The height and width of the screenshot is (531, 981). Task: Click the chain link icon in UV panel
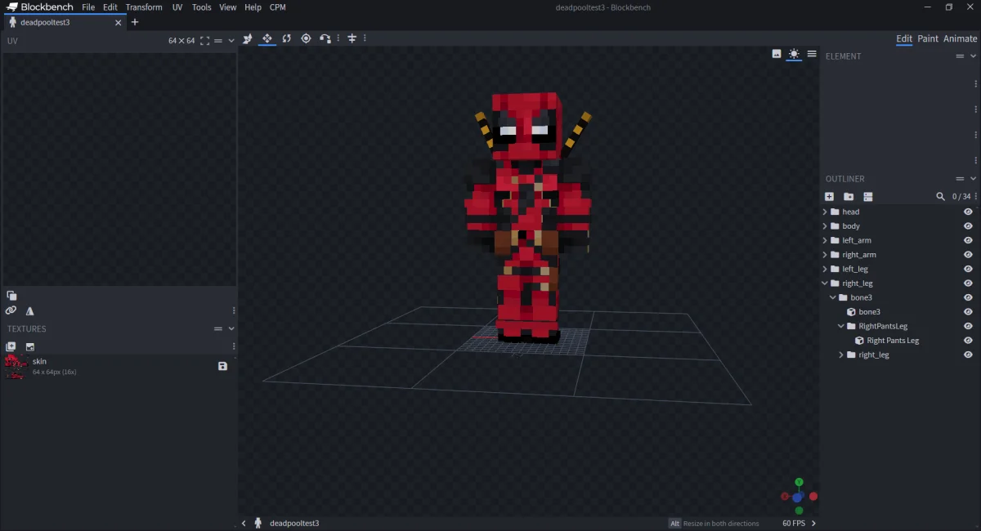(11, 310)
